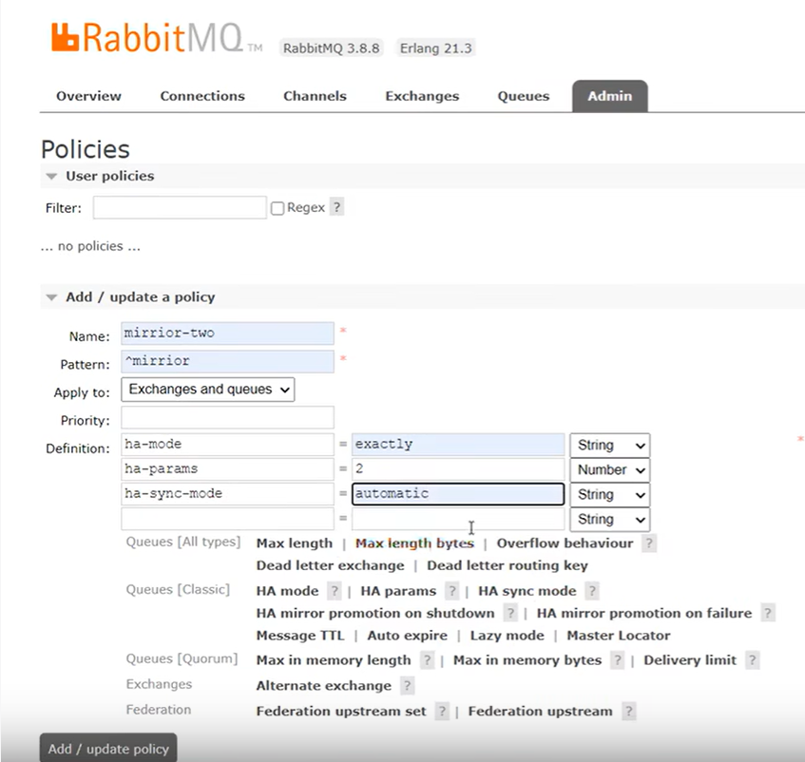This screenshot has height=762, width=805.
Task: Click the value field containing exactly
Action: pos(458,445)
